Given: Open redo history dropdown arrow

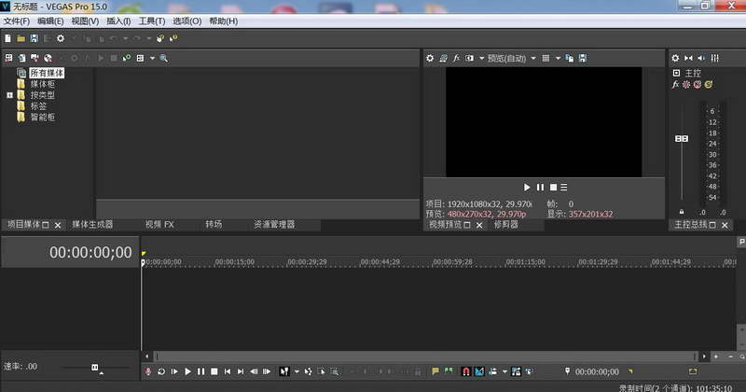Looking at the screenshot, I should pyautogui.click(x=148, y=38).
